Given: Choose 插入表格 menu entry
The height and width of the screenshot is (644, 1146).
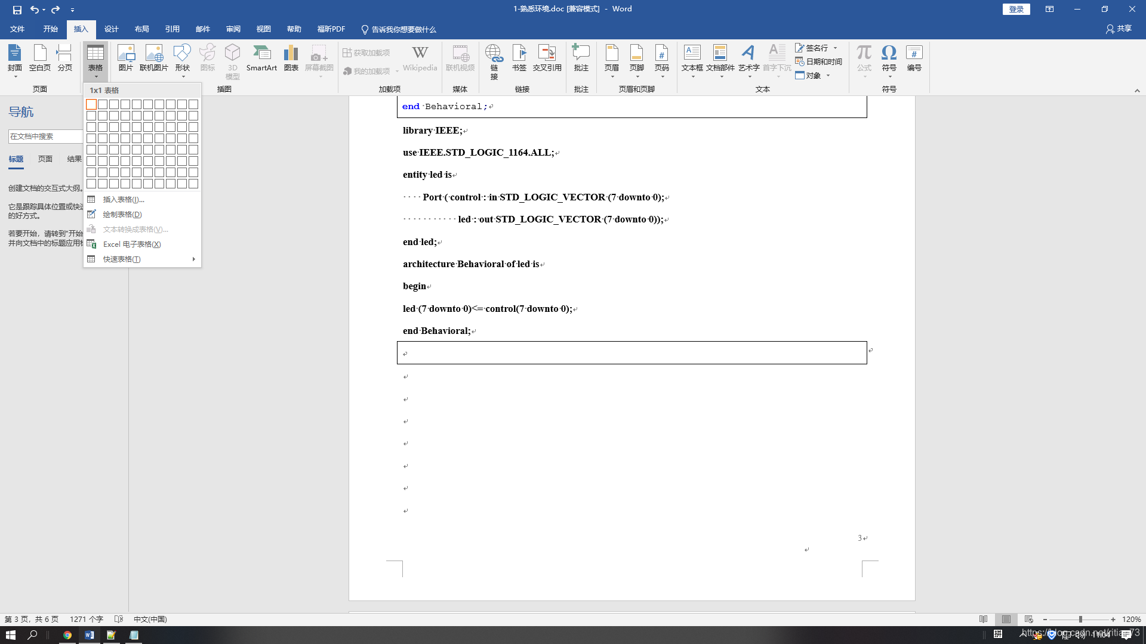Looking at the screenshot, I should [x=124, y=199].
